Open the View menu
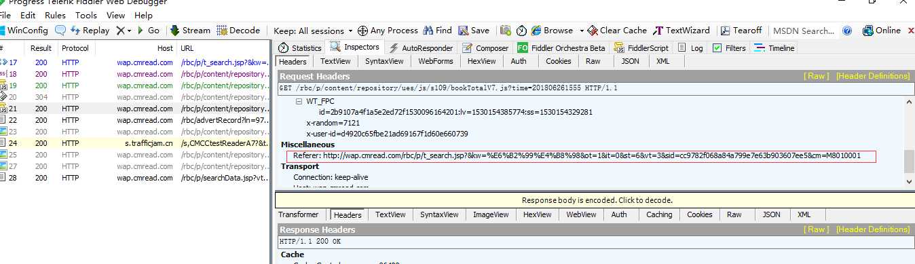 (116, 15)
